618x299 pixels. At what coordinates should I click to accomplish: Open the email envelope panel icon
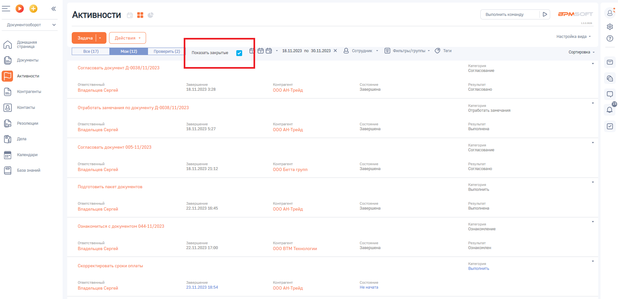click(610, 62)
